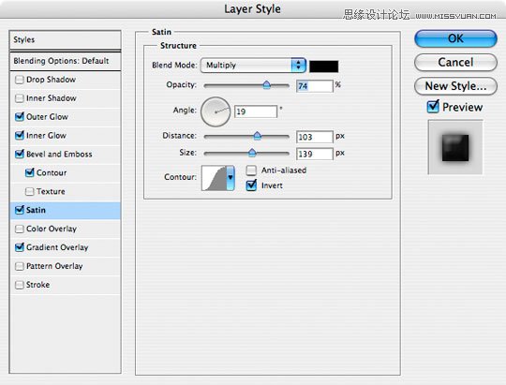The image size is (506, 385).
Task: Open the Contour curve picker thumbnail
Action: pos(214,178)
